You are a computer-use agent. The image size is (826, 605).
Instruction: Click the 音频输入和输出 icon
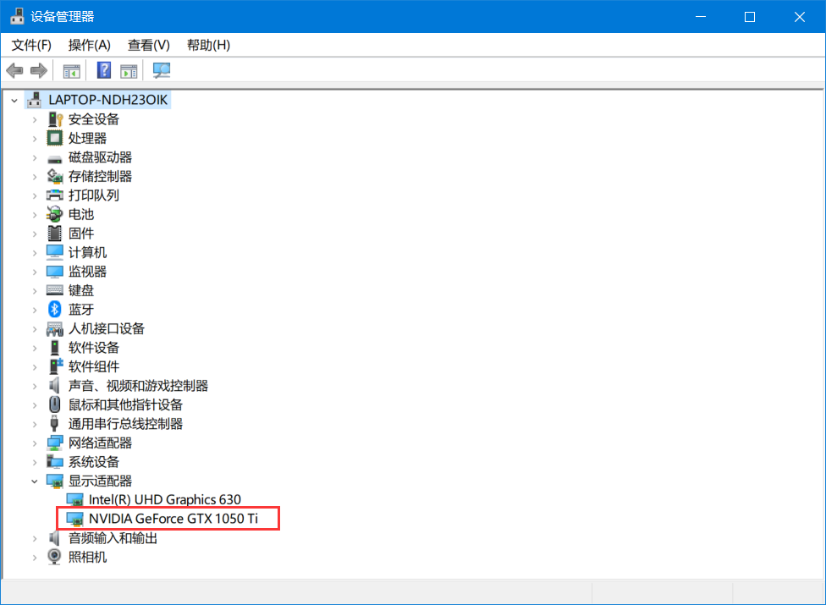click(x=54, y=537)
